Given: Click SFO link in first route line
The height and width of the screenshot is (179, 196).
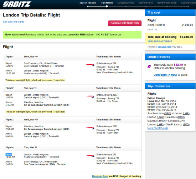Looking at the screenshot, I should tap(167, 114).
